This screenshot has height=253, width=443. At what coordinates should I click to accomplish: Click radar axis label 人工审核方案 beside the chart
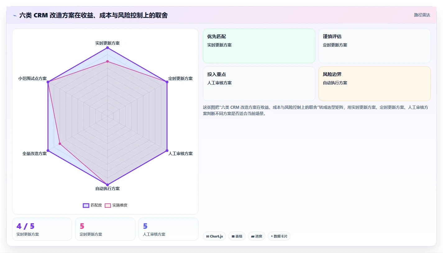click(x=180, y=153)
